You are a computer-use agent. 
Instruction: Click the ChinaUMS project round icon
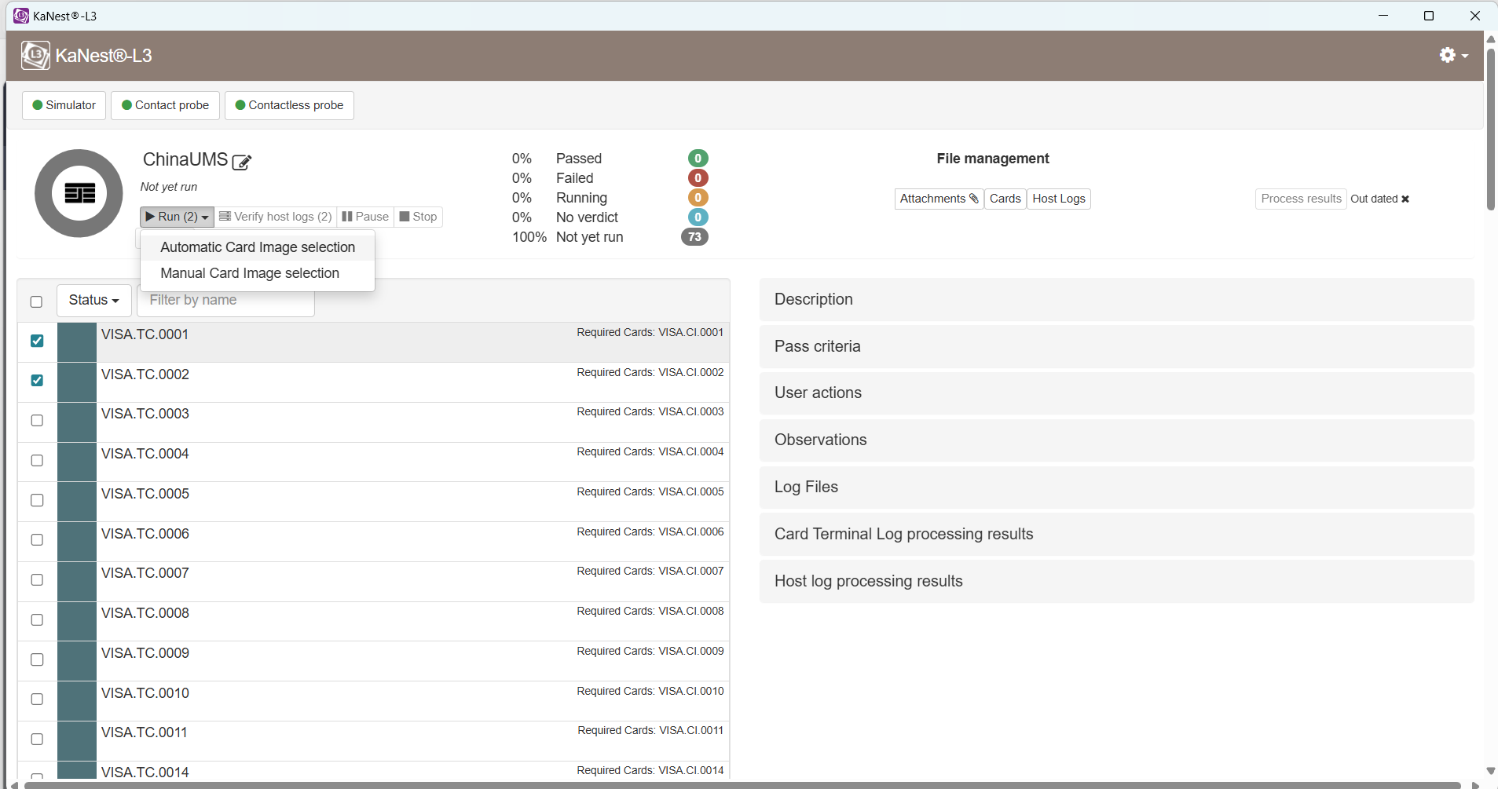(79, 193)
